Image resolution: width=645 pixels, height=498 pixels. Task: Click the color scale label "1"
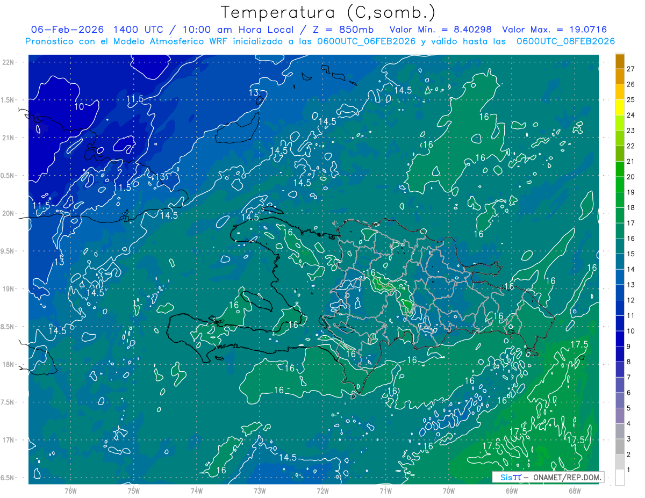click(629, 470)
